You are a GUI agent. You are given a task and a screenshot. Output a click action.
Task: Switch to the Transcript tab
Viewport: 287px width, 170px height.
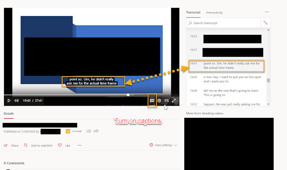[x=193, y=12]
